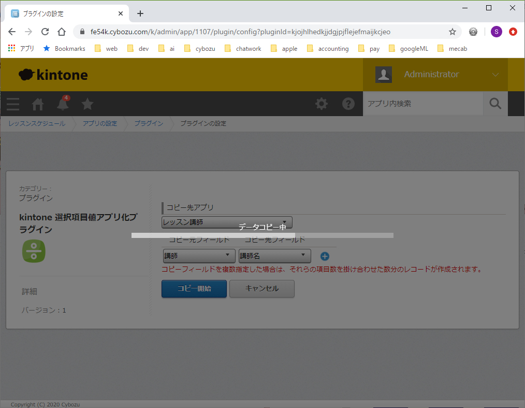Go to kintone portal home icon
This screenshot has width=525, height=408.
[x=37, y=104]
